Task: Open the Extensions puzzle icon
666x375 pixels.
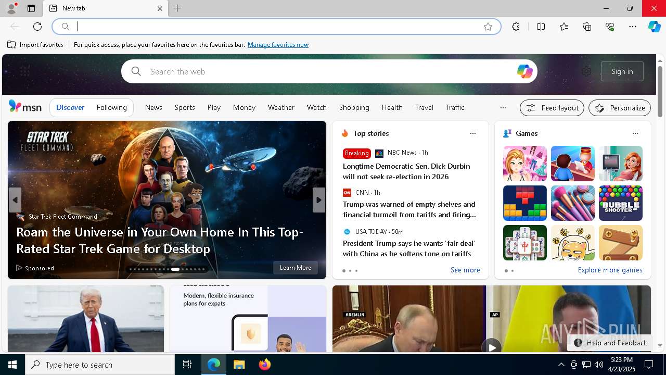Action: 516,27
